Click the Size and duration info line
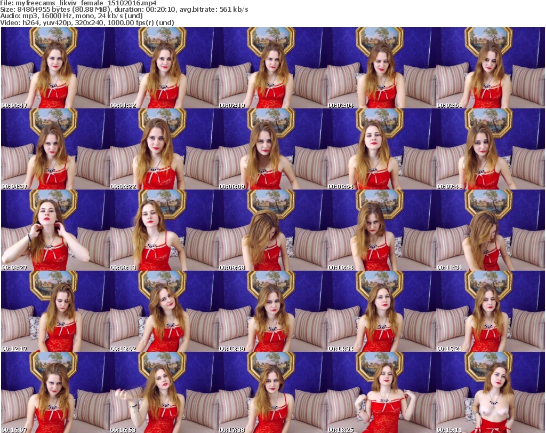The image size is (546, 433). point(124,10)
